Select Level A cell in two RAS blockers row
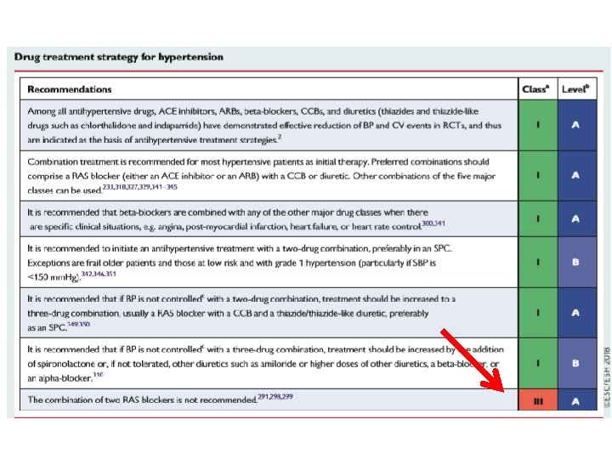This screenshot has height=459, width=612. click(577, 400)
